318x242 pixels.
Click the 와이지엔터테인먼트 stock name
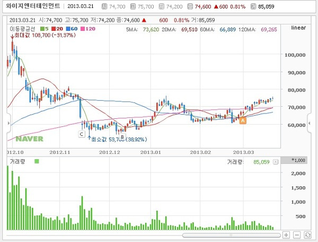click(x=33, y=6)
